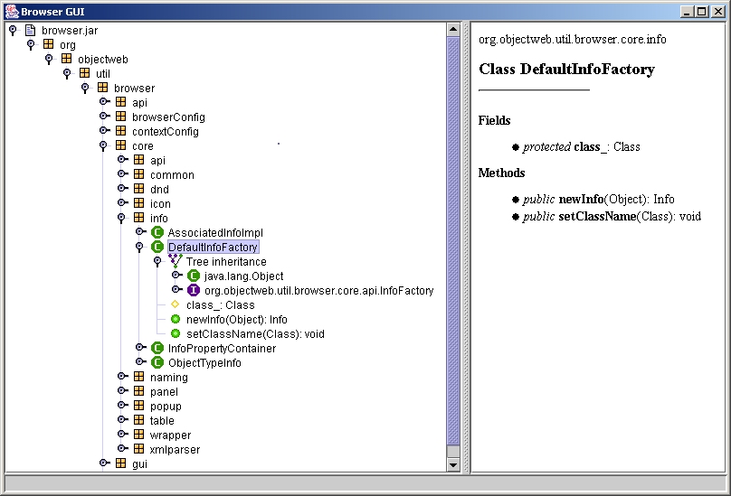This screenshot has width=731, height=496.
Task: Select setClassName(Class): void in tree
Action: tap(255, 333)
